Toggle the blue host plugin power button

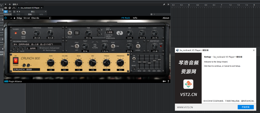tap(6, 12)
